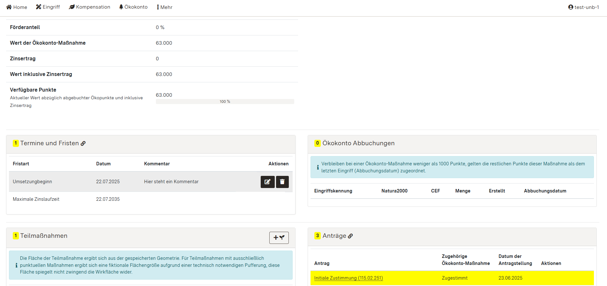
Task: Open the test-unb-1 user menu
Action: 583,7
